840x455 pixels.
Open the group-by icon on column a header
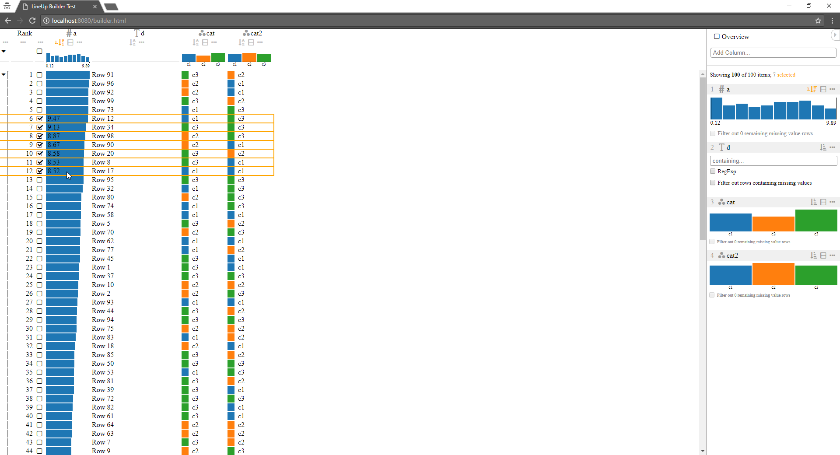pos(70,42)
